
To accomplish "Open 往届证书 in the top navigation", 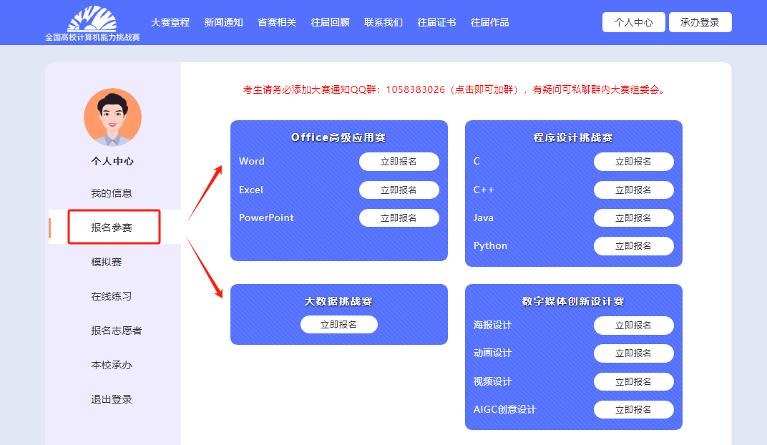I will (436, 22).
